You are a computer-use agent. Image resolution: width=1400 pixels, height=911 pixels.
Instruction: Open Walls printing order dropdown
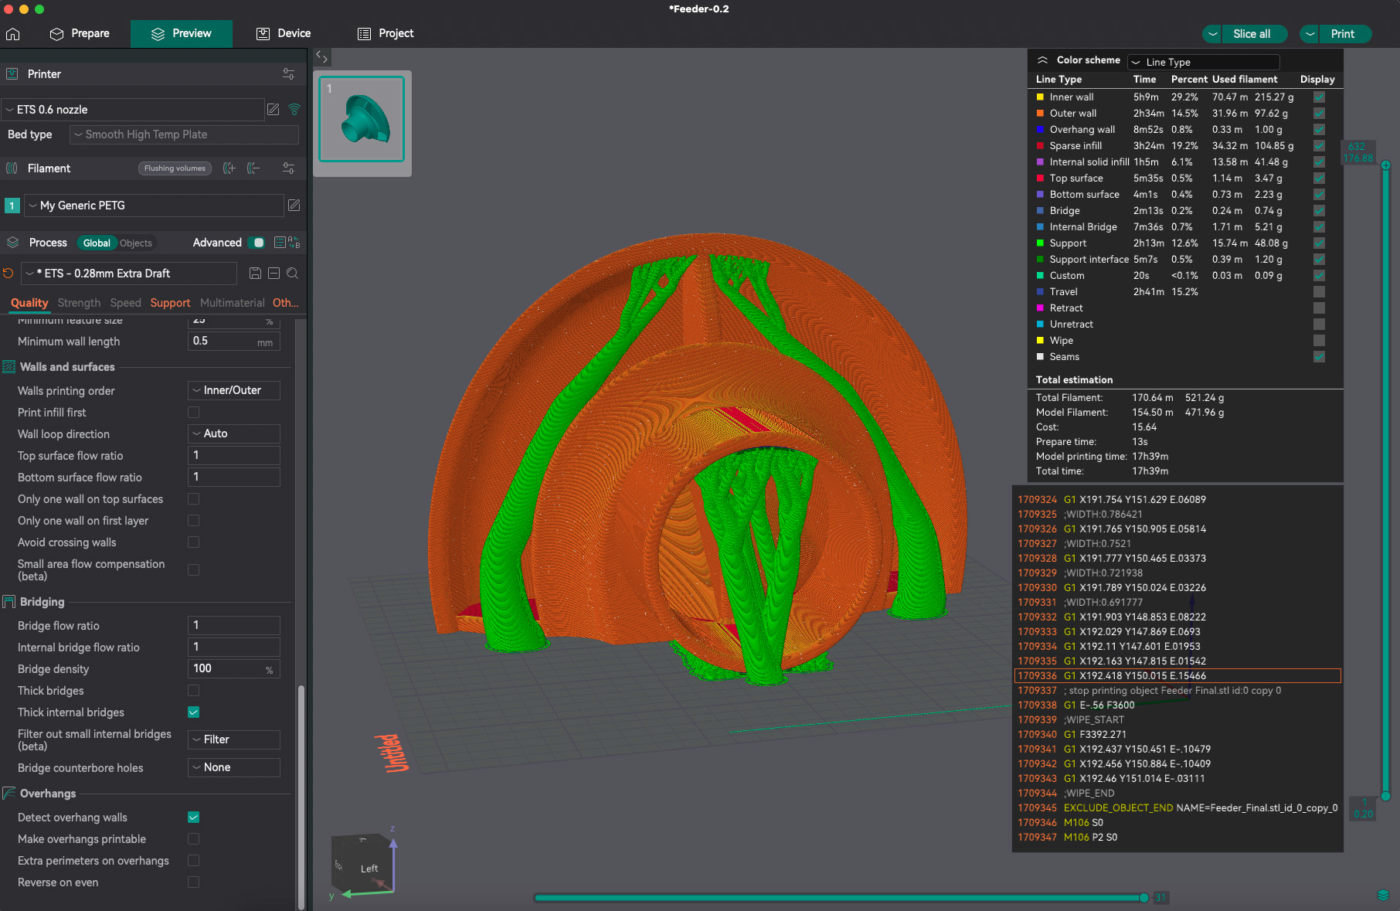pos(234,391)
